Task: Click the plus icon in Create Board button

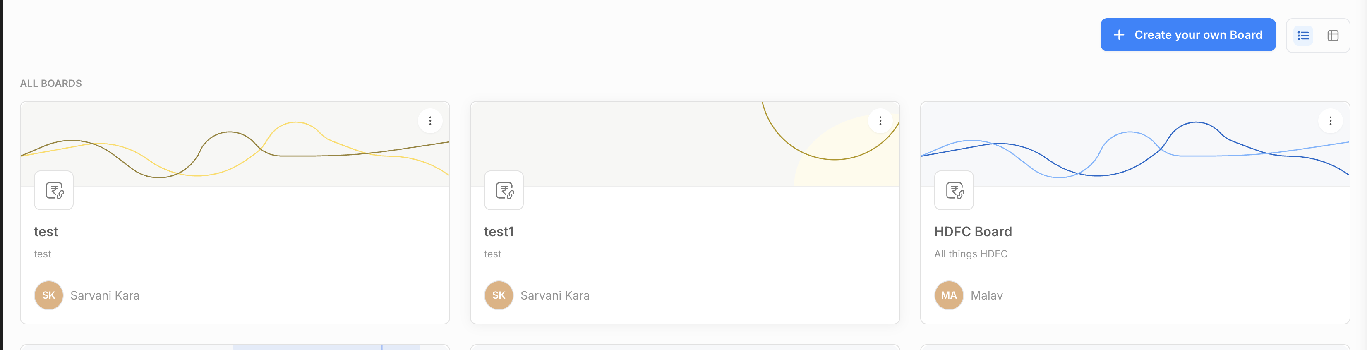Action: (x=1119, y=35)
